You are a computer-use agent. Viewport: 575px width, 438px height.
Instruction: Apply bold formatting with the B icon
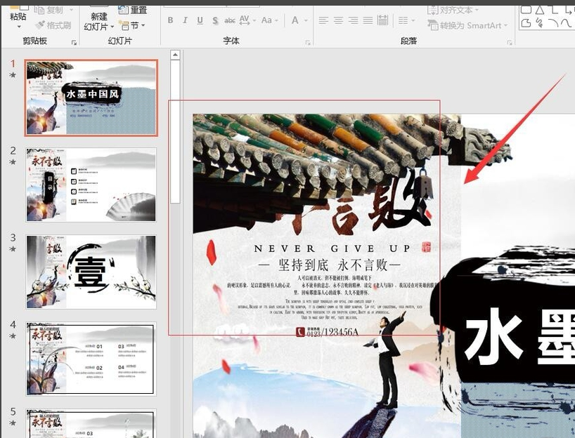pyautogui.click(x=169, y=20)
